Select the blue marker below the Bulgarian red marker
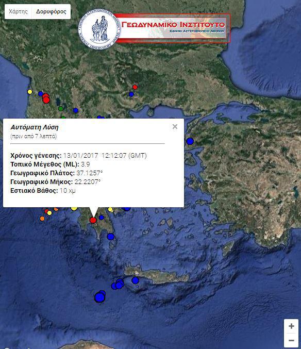Viewport: 301px width, 349px height. [x=131, y=94]
